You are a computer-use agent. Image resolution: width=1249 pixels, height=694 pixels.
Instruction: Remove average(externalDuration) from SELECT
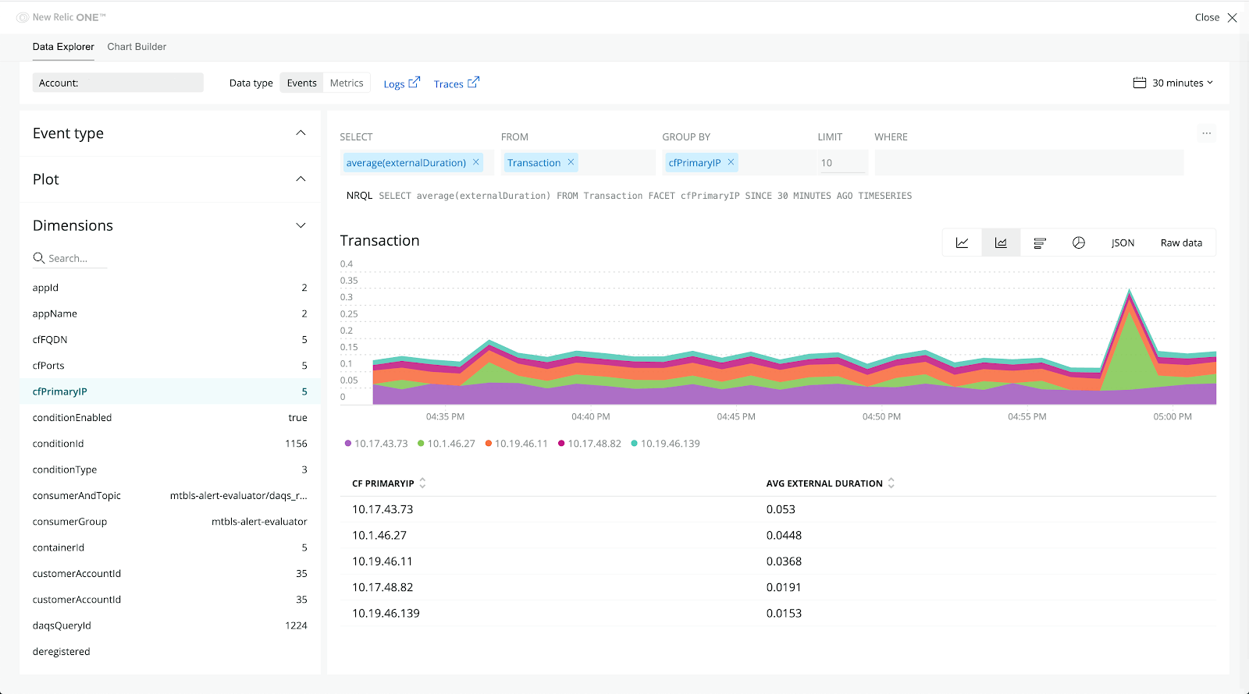pyautogui.click(x=476, y=162)
